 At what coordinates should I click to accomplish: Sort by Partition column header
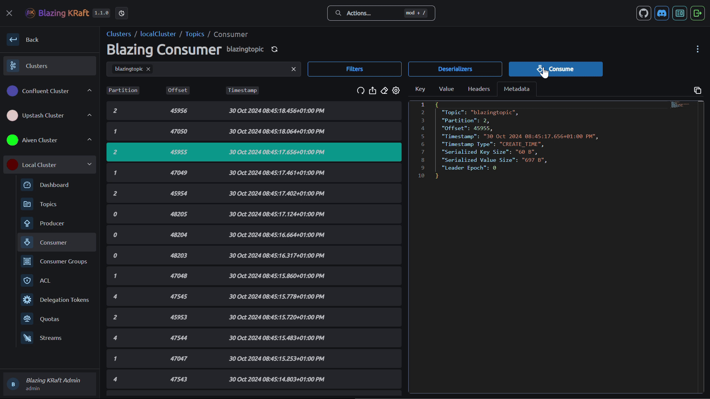pyautogui.click(x=123, y=91)
